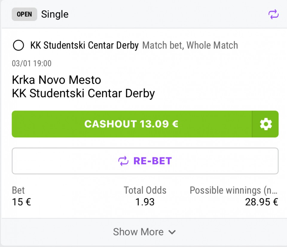Viewport: 287px width, 247px height.
Task: Click the purple re-bet arrows in header
Action: (x=273, y=14)
